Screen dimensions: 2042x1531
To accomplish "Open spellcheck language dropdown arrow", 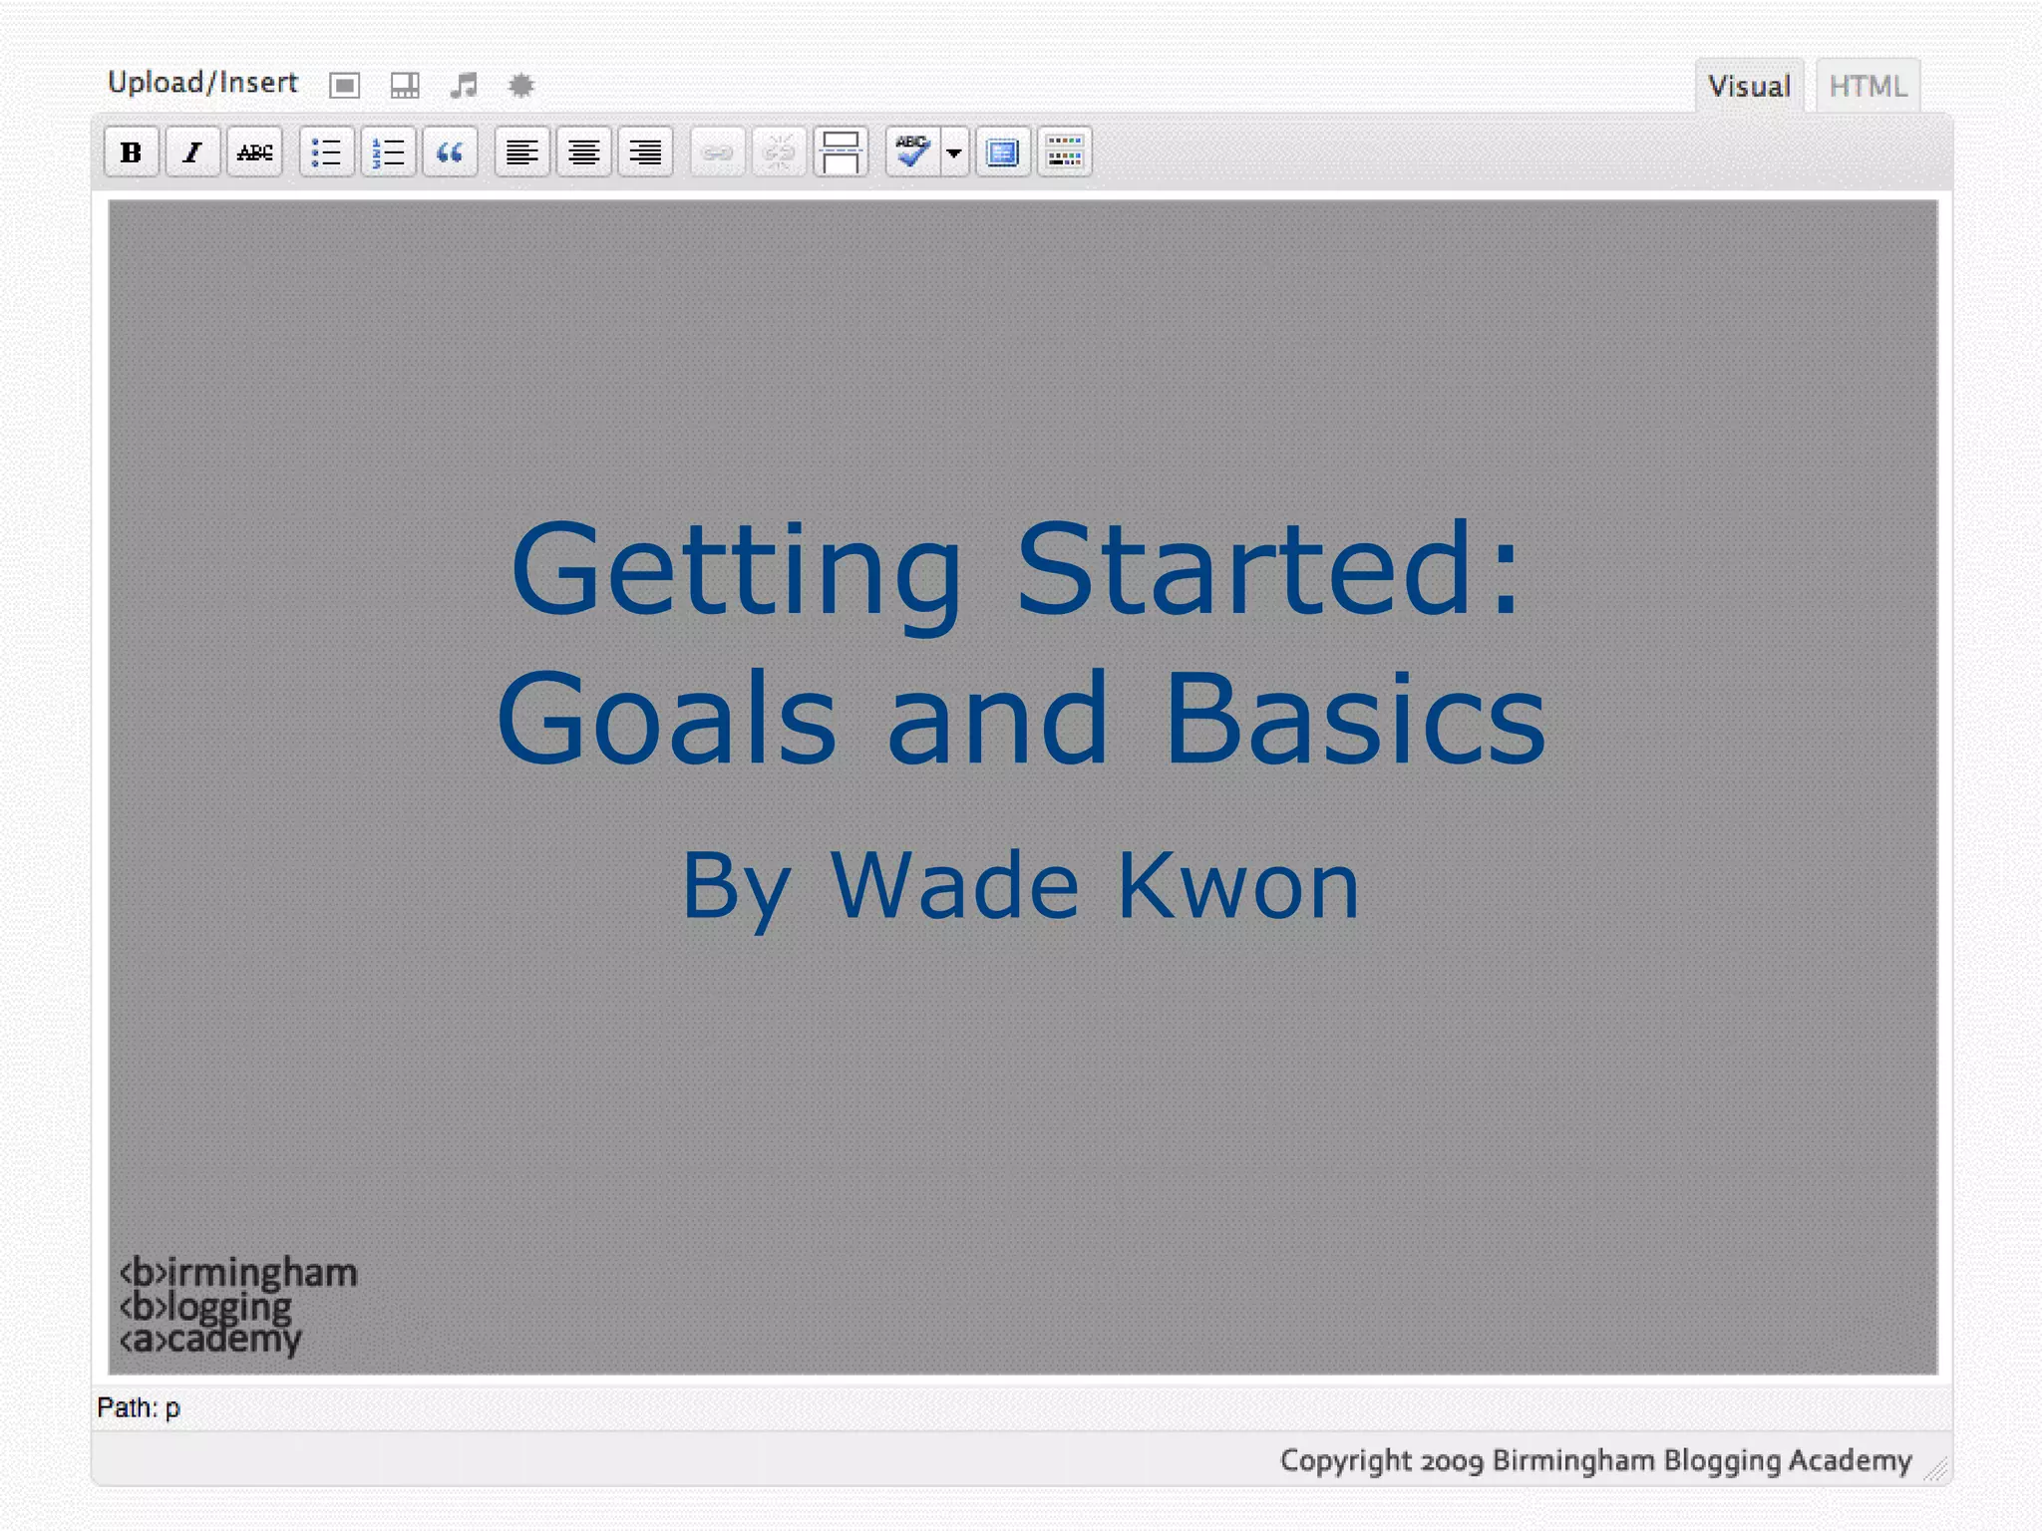I will click(x=954, y=153).
